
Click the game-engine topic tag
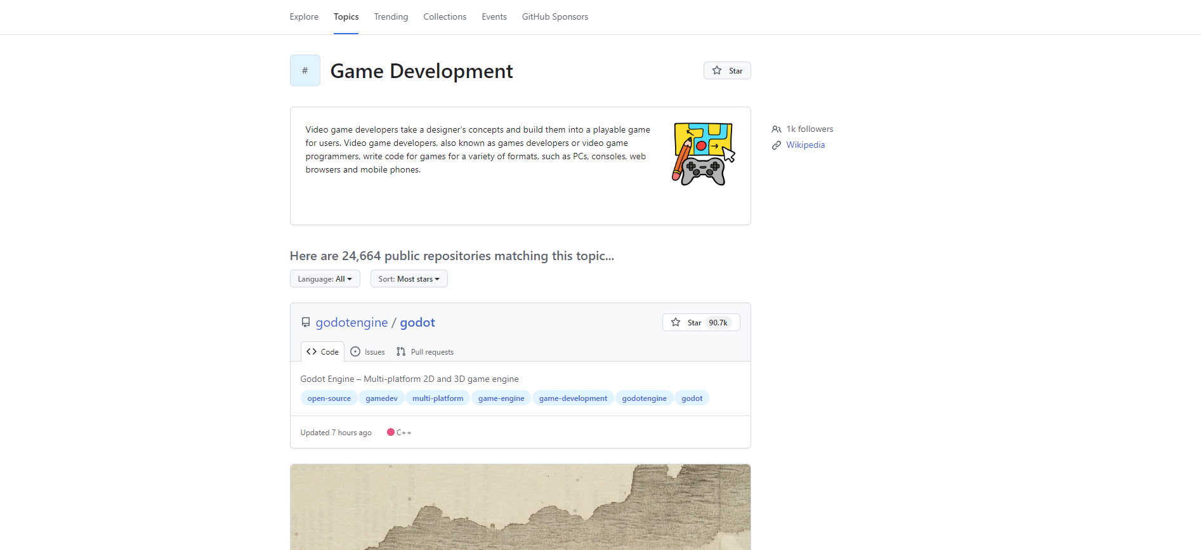(x=501, y=398)
